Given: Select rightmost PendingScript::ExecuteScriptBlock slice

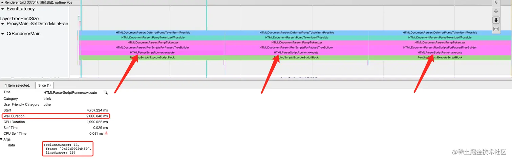Looking at the screenshot, I should coord(440,58).
